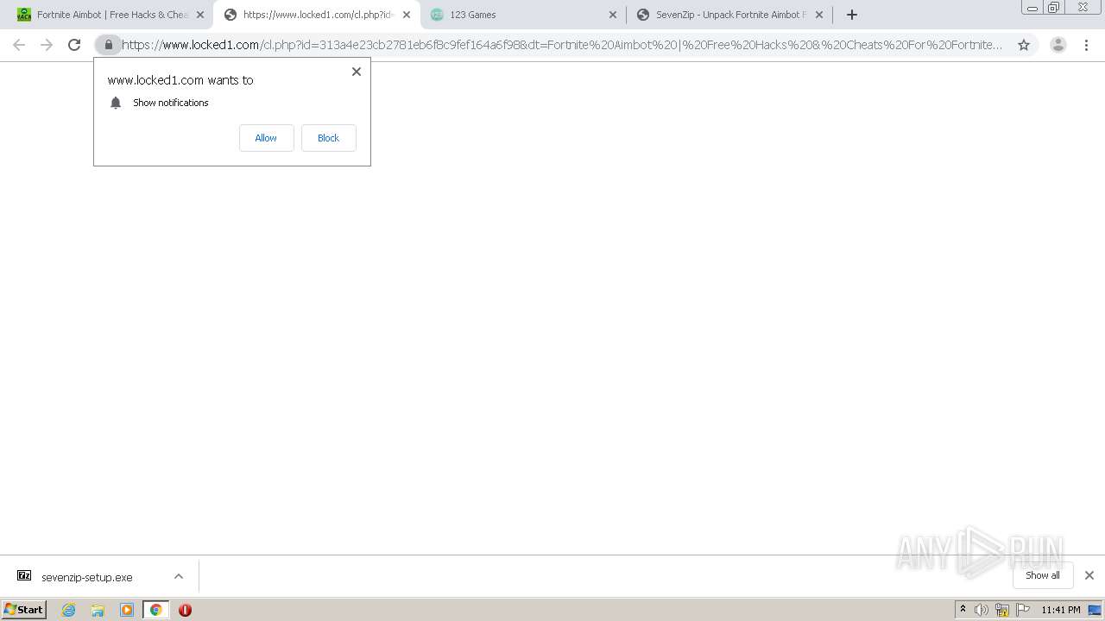
Task: Restore down the Chrome window
Action: [1054, 7]
